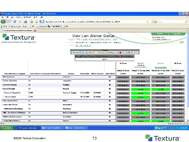
Task: Click the 'Period To 17 Oct 2008' header
Action: click(161, 71)
